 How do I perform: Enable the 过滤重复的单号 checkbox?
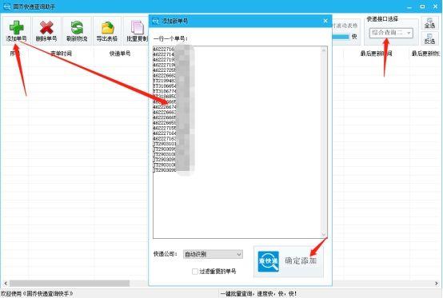194,272
